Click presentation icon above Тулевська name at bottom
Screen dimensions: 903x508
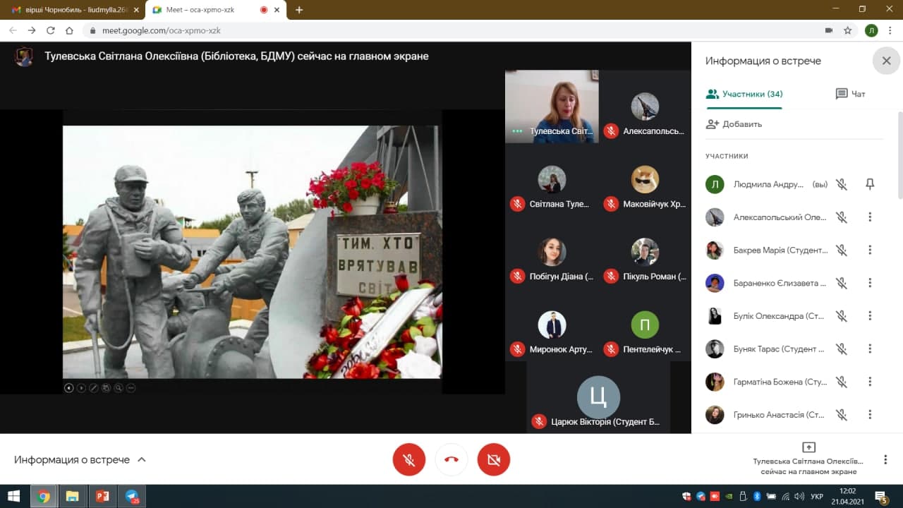808,447
